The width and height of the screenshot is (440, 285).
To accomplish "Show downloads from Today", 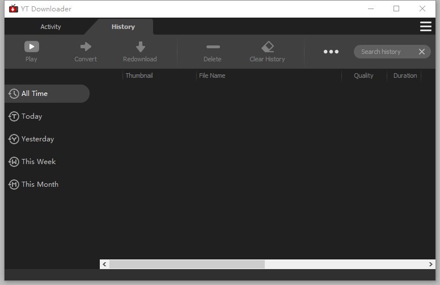I will pos(32,116).
